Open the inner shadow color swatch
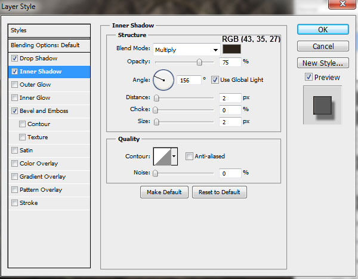This screenshot has height=279, width=358. tap(232, 49)
